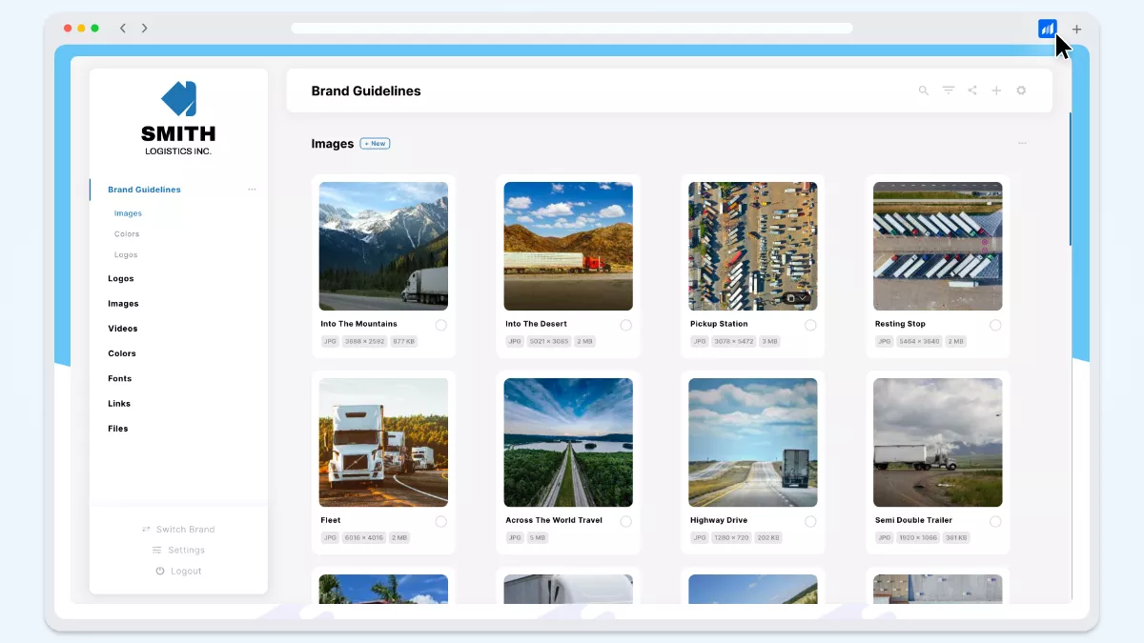Click the "+ New" button beside Images
The width and height of the screenshot is (1144, 643).
[375, 144]
